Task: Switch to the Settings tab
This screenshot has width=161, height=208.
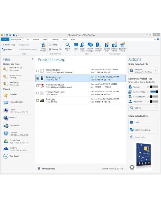Action: (x=55, y=40)
